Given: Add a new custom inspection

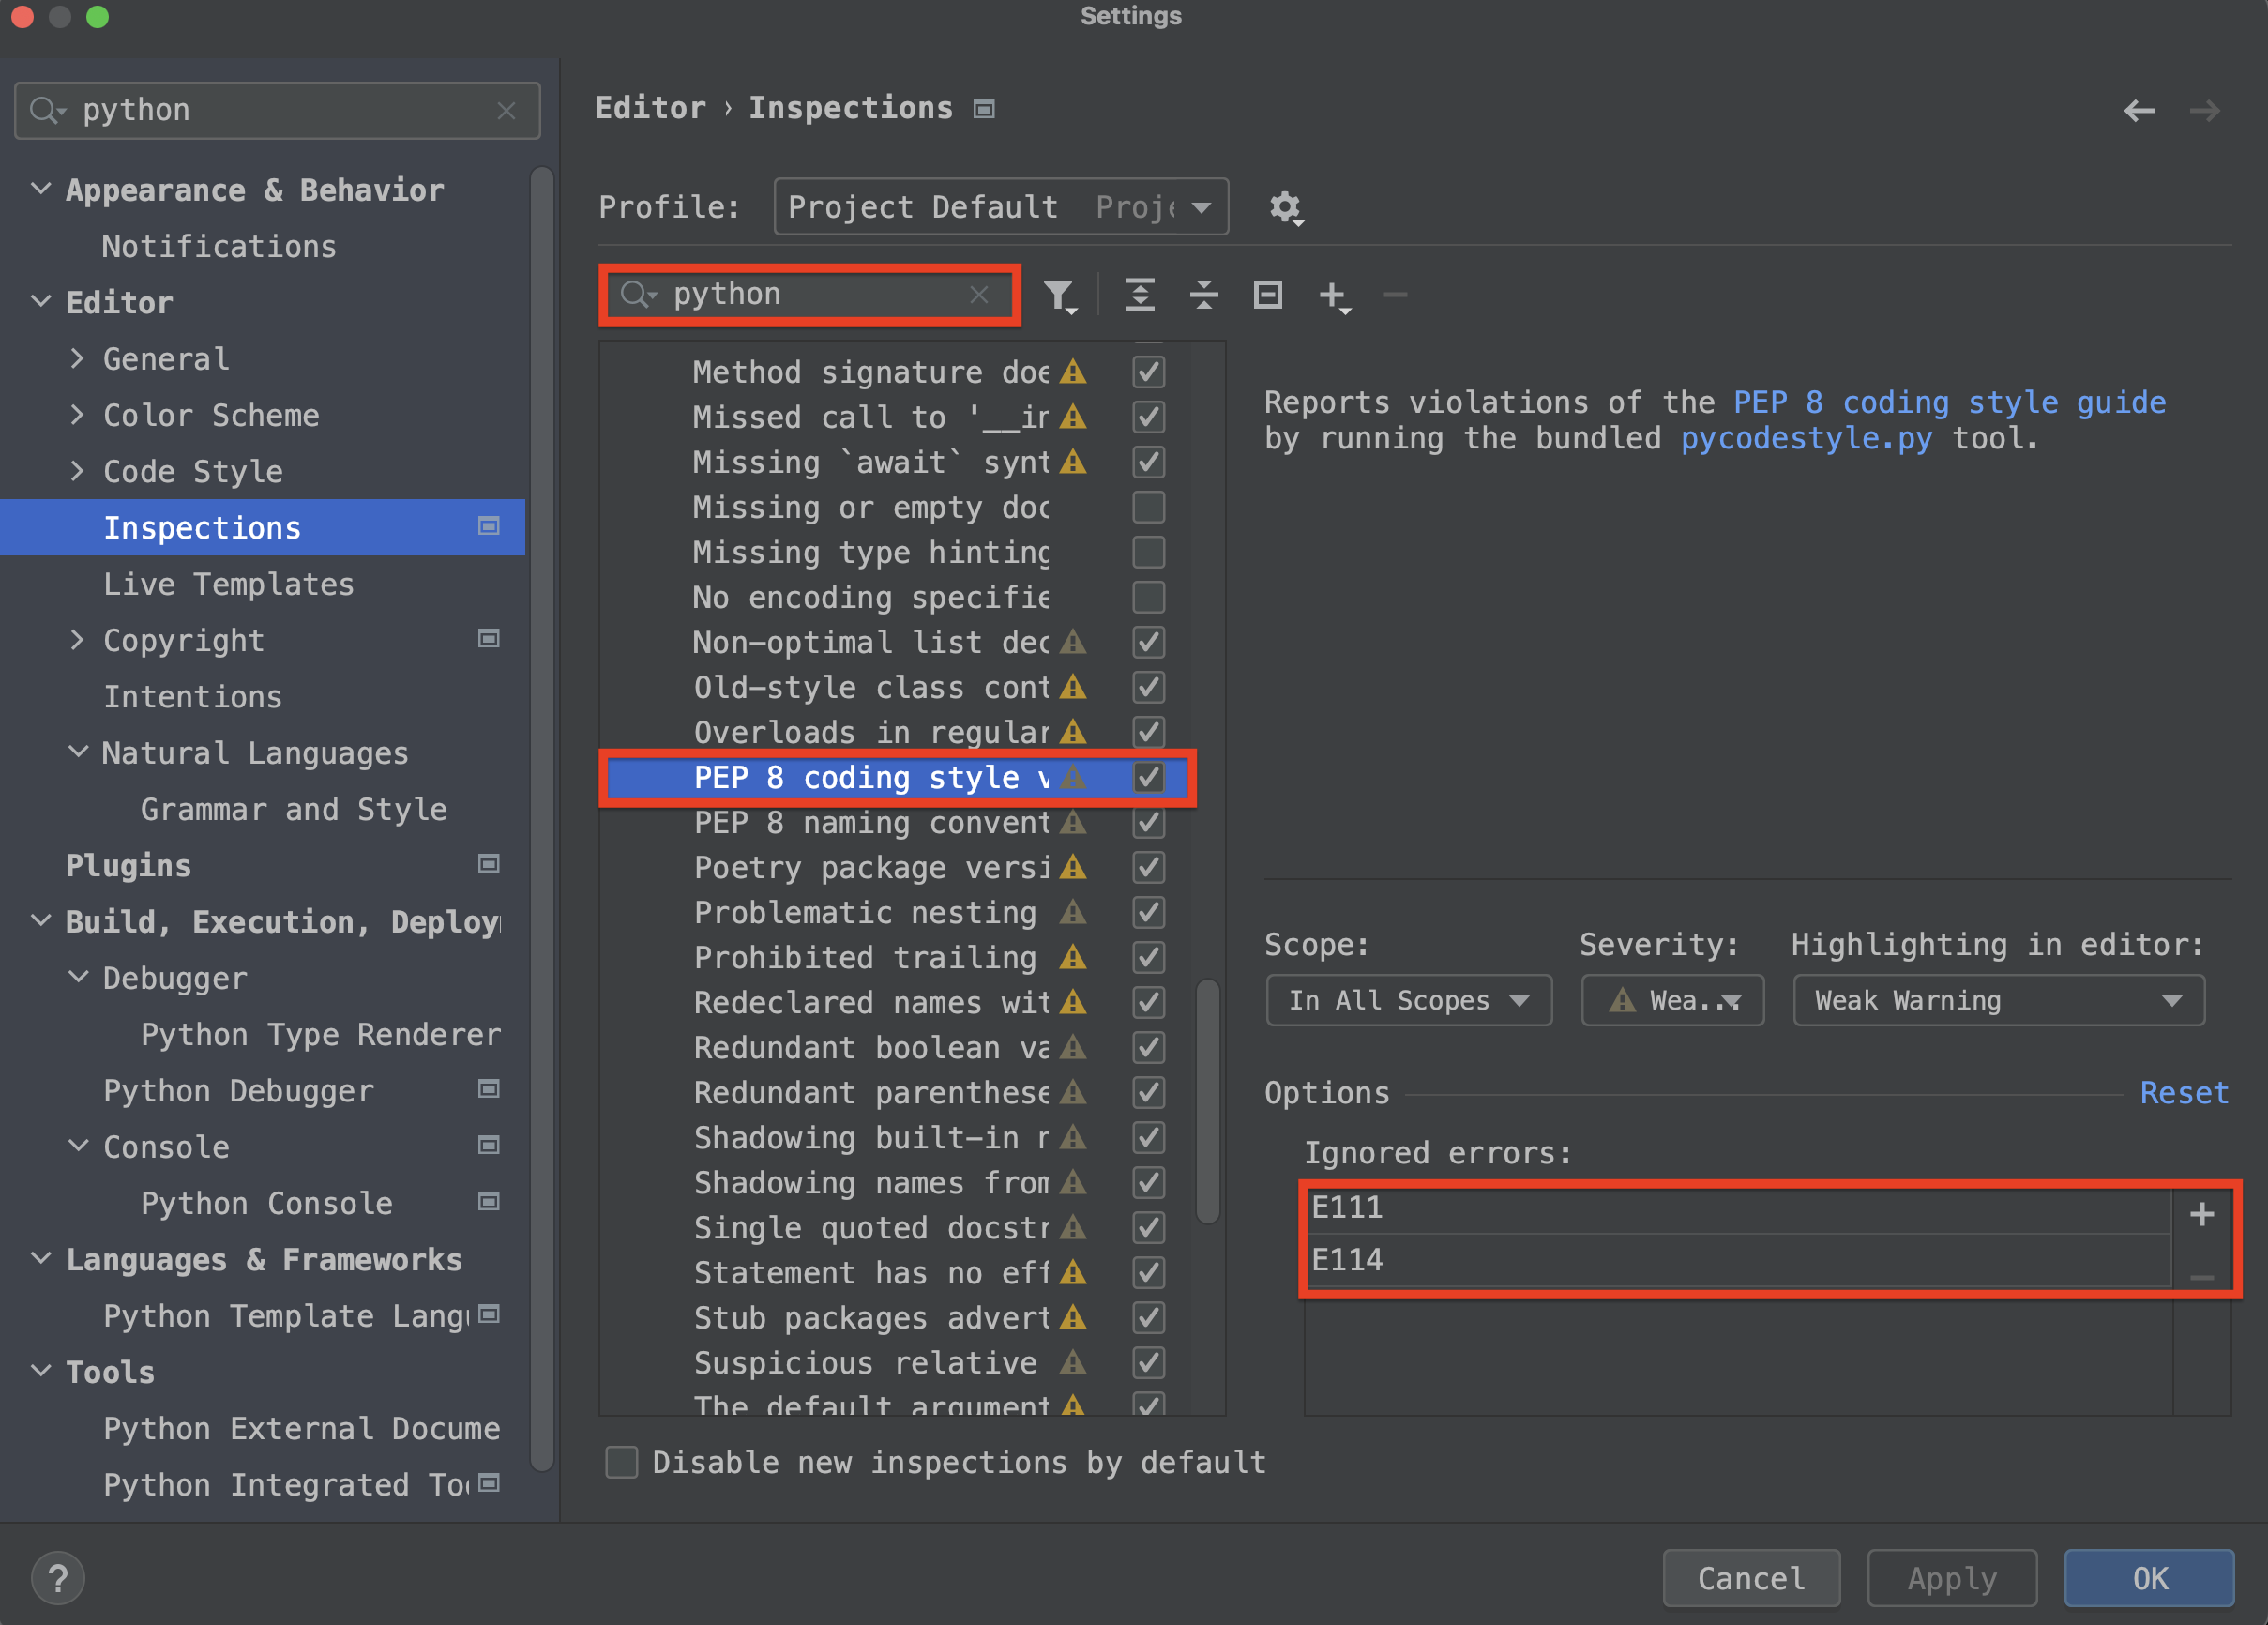Looking at the screenshot, I should coord(1335,295).
